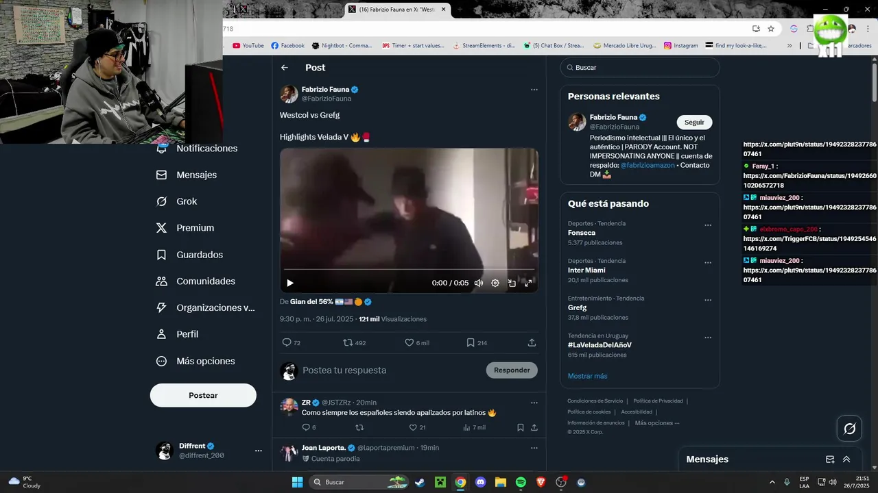Open YouTube bookmark in bookmarks bar
The width and height of the screenshot is (878, 493).
pyautogui.click(x=248, y=46)
